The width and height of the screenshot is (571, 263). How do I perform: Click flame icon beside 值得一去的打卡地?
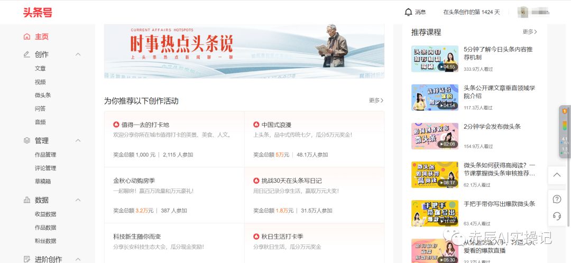click(x=116, y=125)
